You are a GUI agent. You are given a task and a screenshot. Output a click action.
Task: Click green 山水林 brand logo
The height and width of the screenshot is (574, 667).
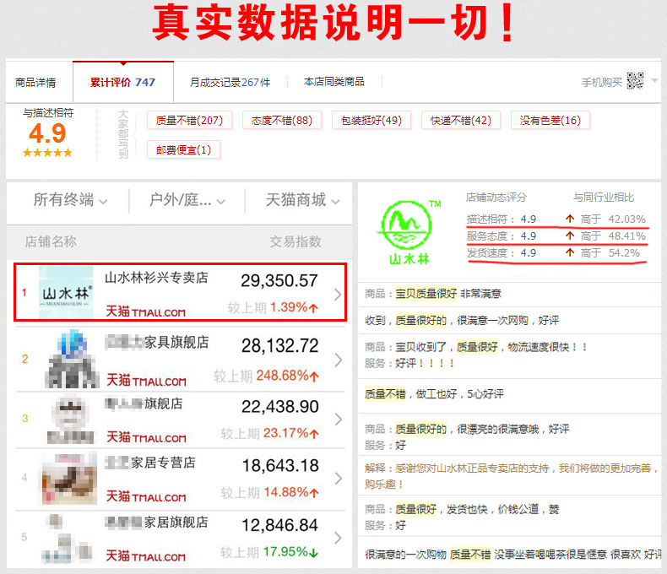pos(409,232)
